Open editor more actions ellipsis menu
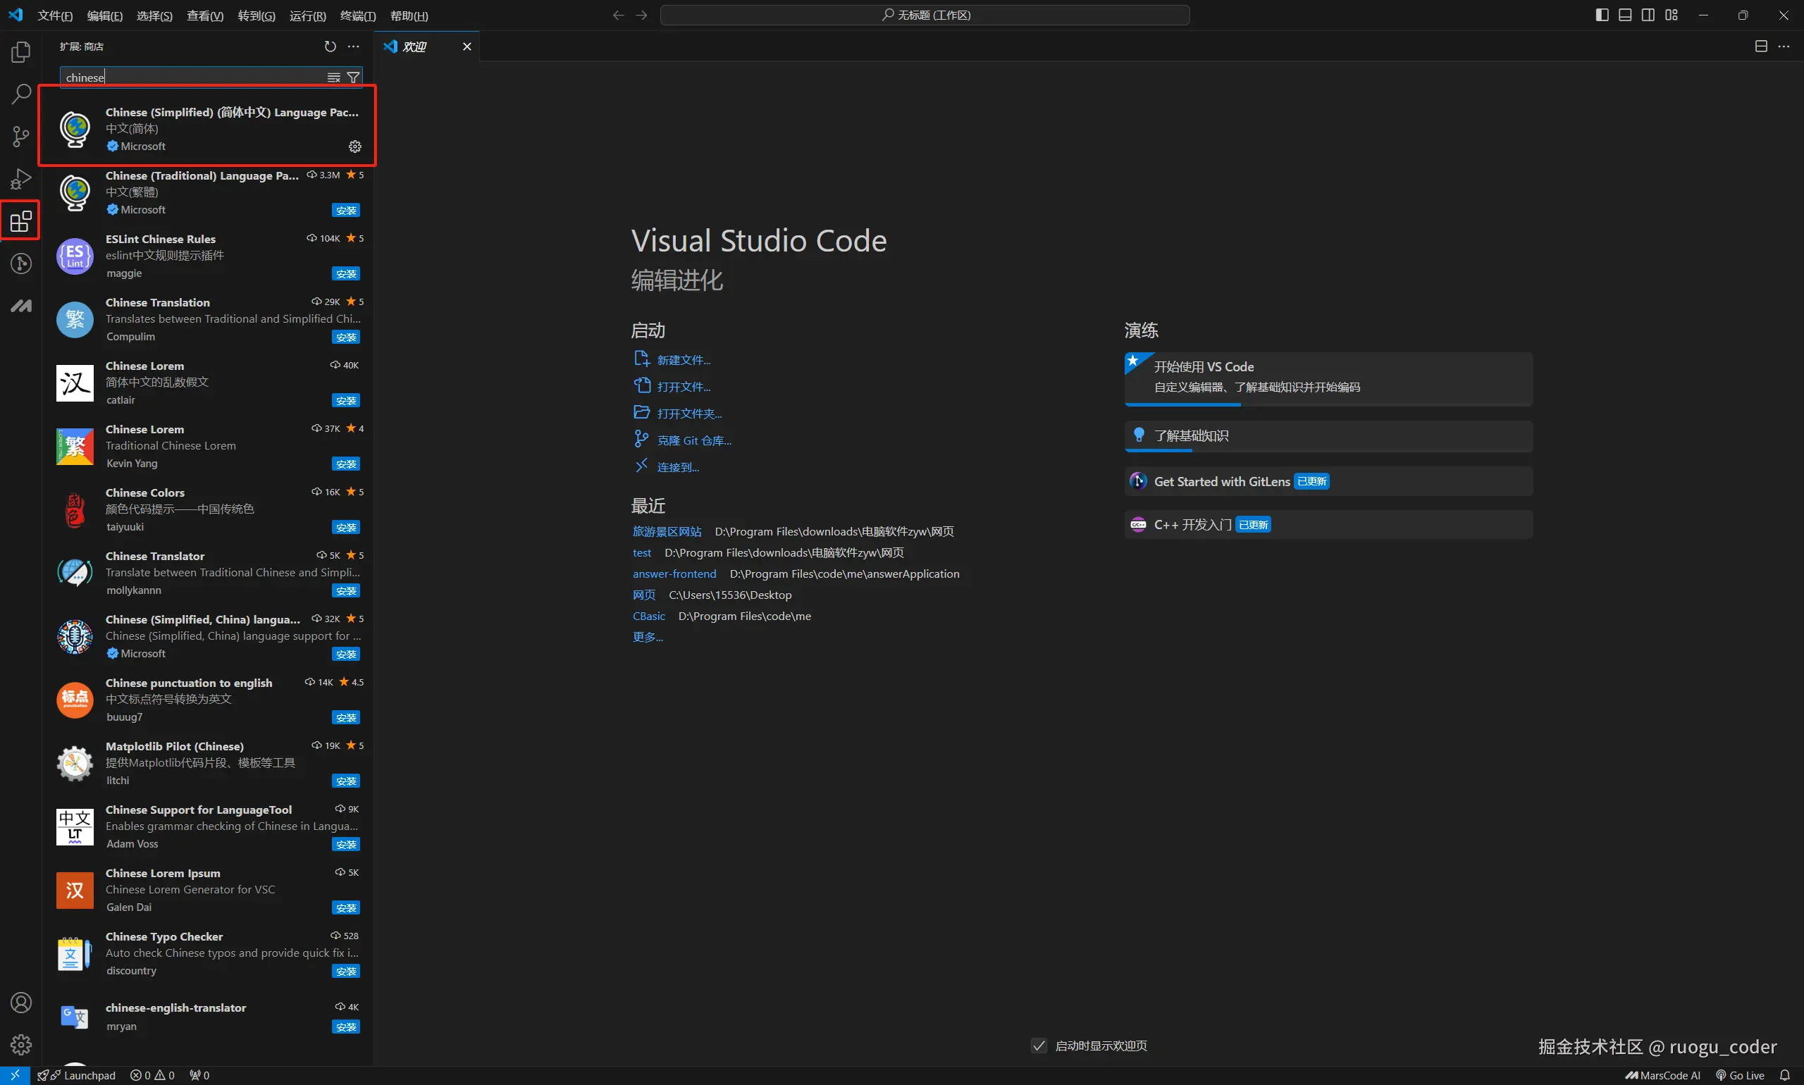The width and height of the screenshot is (1804, 1085). [x=1784, y=46]
